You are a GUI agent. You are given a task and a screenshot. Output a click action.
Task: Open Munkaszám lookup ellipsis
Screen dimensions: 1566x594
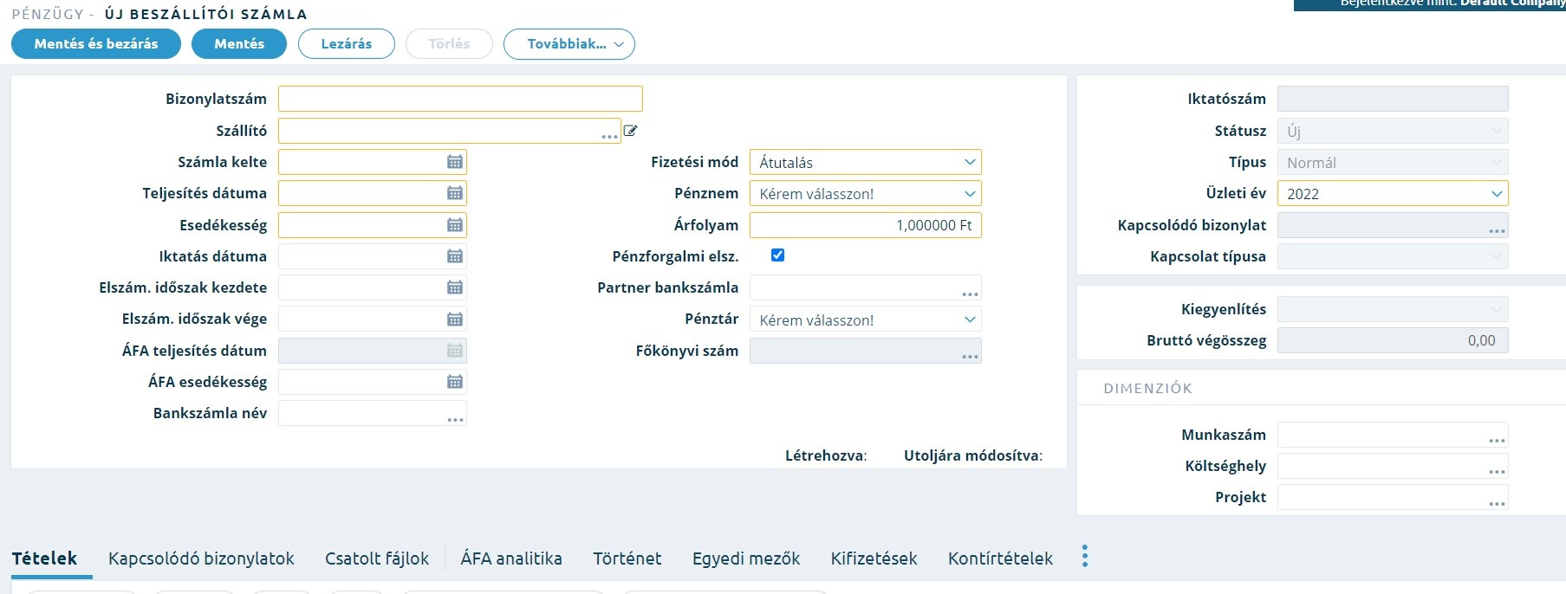point(1497,440)
